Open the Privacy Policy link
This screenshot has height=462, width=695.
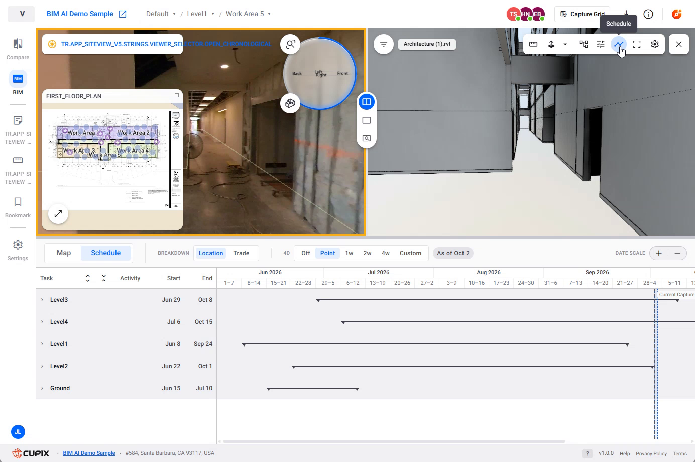click(651, 453)
